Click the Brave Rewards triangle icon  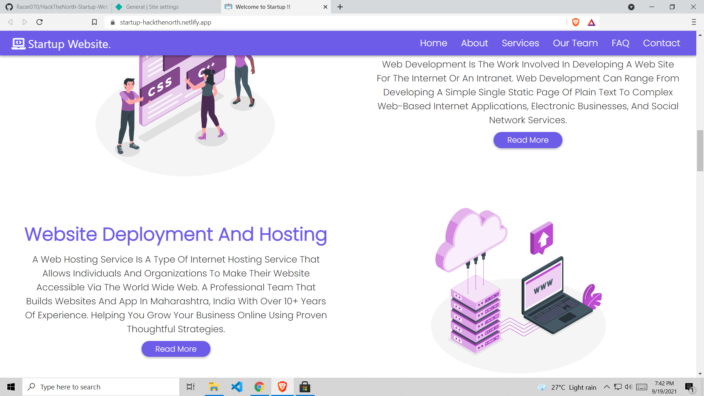(591, 22)
